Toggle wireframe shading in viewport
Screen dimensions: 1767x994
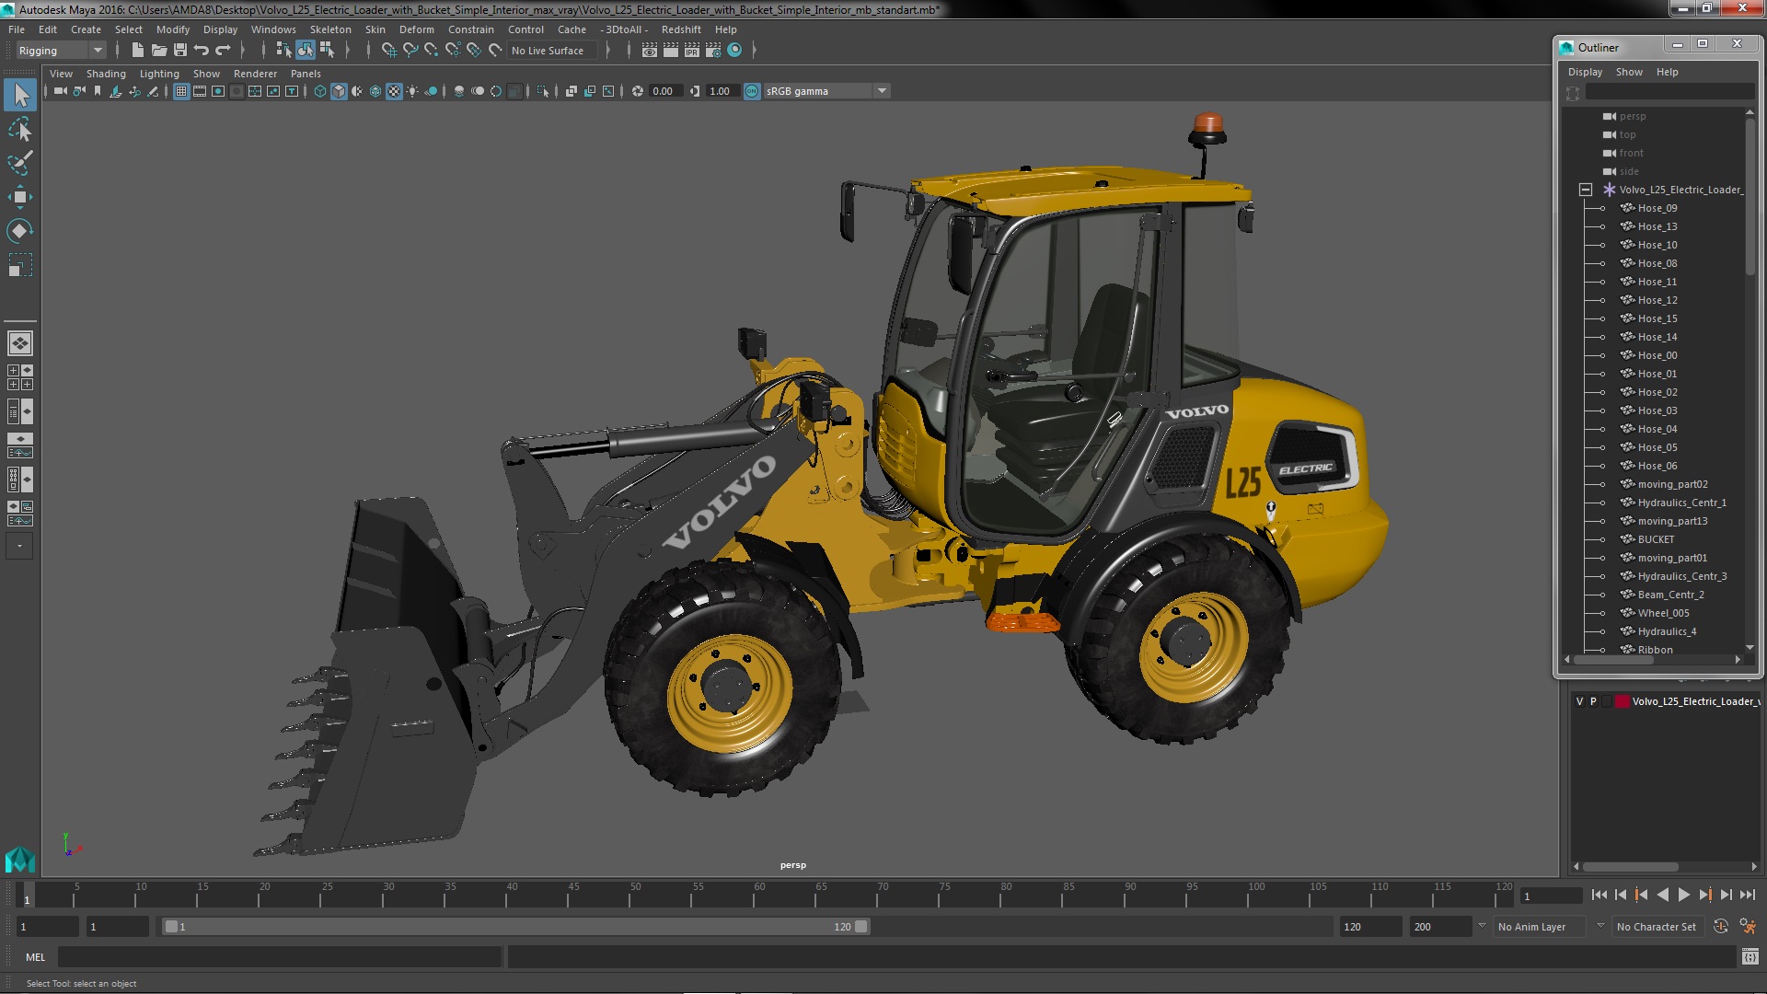[320, 91]
